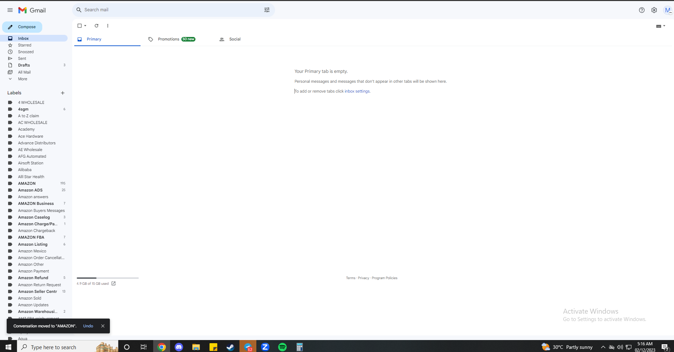The image size is (674, 352).
Task: Toggle the select all messages checkbox
Action: (80, 26)
